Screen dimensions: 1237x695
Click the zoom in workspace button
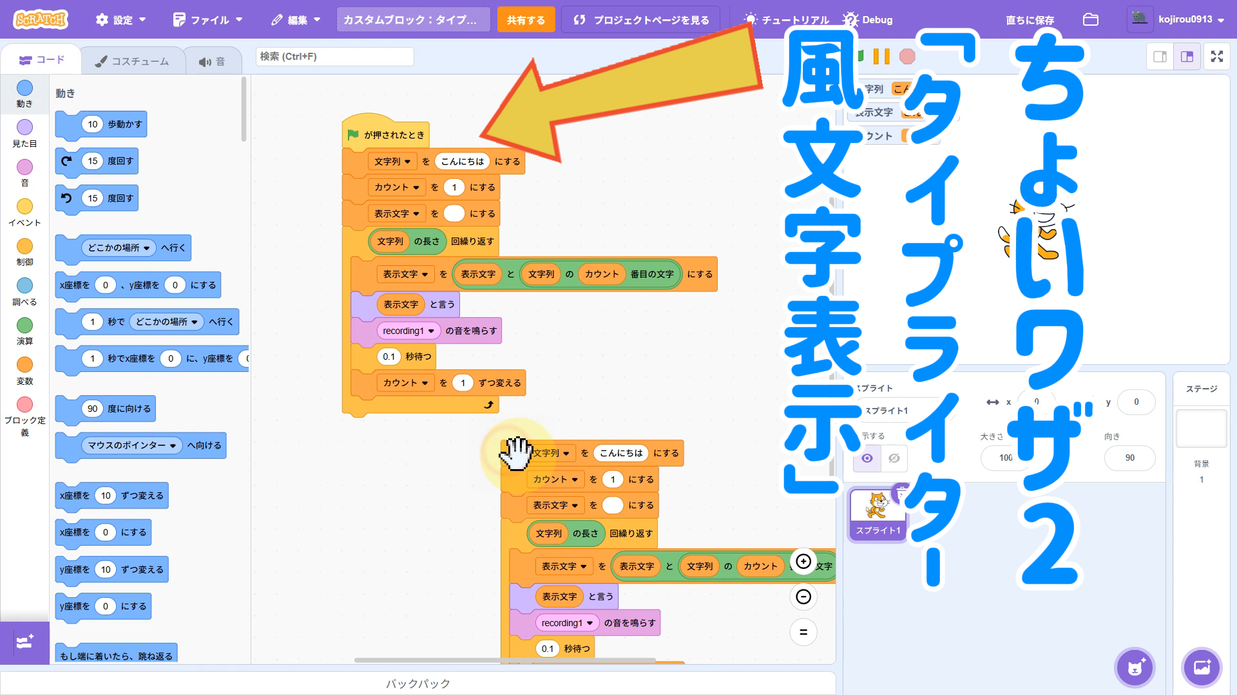(803, 561)
